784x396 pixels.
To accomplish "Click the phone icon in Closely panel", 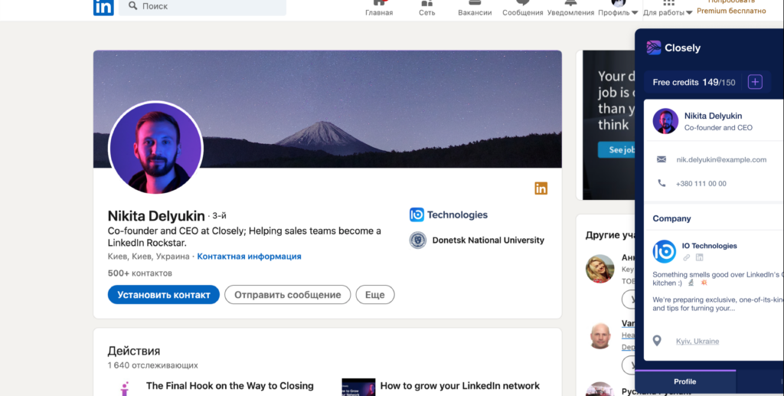I will pyautogui.click(x=661, y=183).
